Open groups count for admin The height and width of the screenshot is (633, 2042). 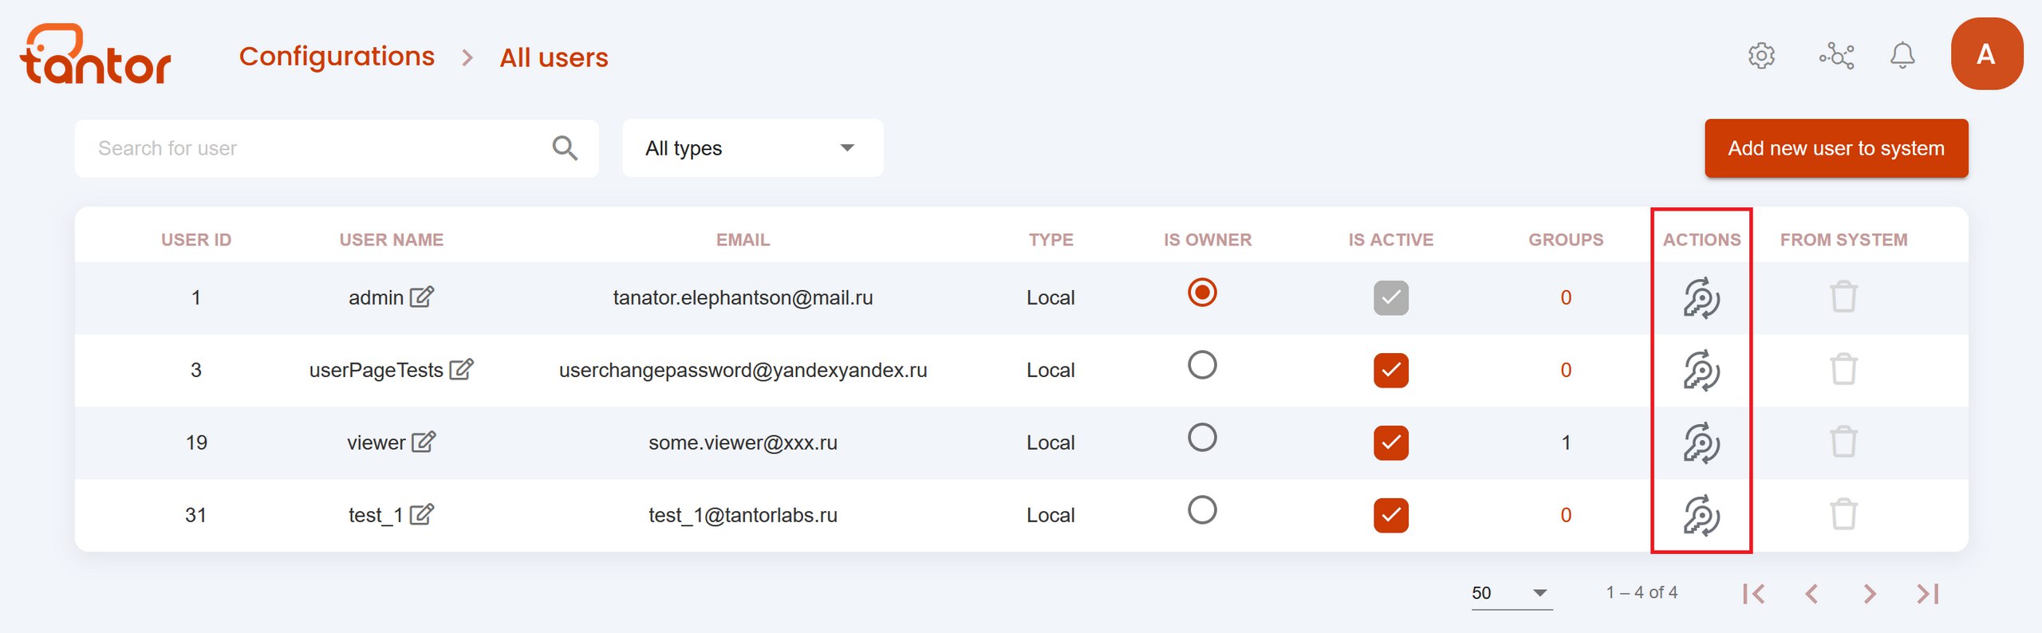click(1566, 297)
